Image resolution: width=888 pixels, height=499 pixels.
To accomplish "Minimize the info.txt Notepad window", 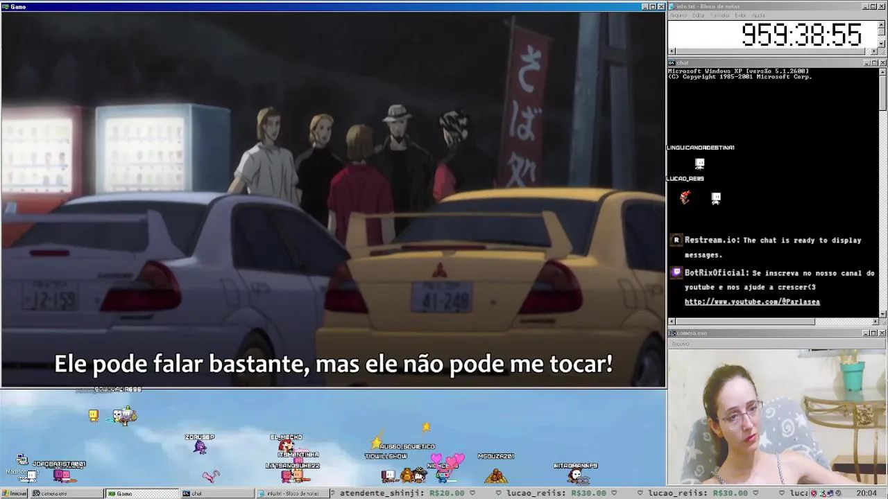I will click(866, 6).
